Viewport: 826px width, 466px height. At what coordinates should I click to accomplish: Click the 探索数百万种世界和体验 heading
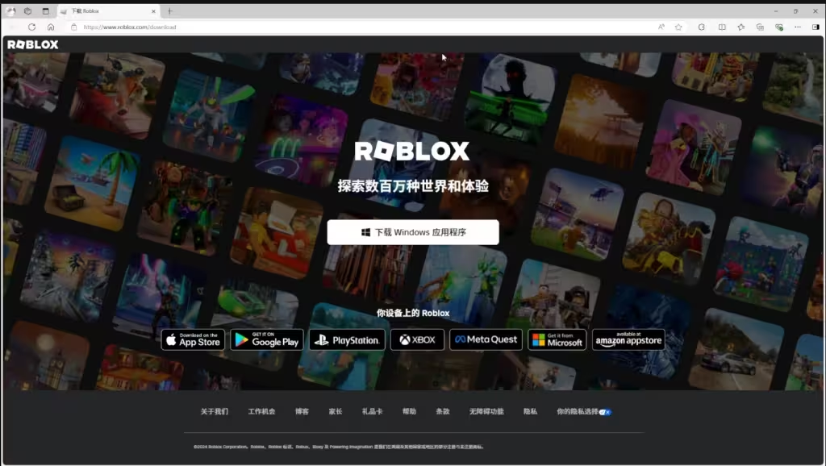[x=413, y=186]
